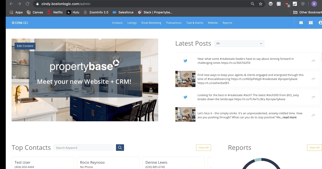The image size is (322, 169).
Task: Open the ZoomInfo 2.0 bookmark
Action: 96,12
